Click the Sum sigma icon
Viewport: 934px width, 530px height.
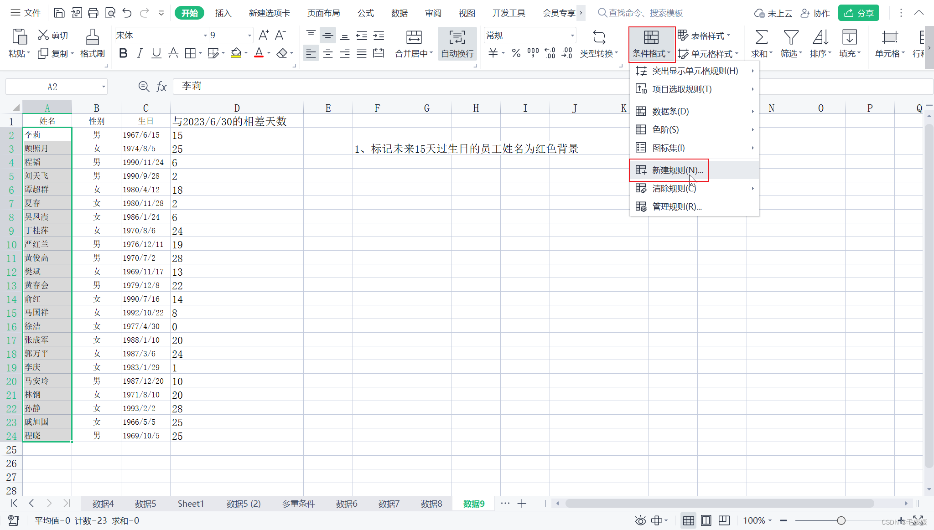[761, 37]
